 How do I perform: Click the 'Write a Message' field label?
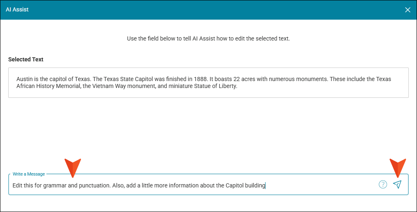pyautogui.click(x=29, y=174)
